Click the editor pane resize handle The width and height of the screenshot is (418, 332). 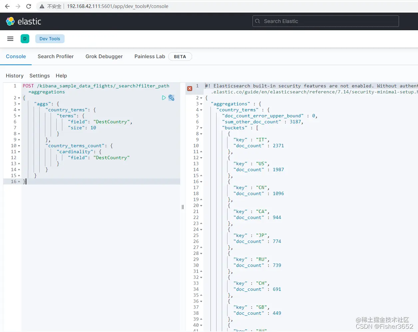tap(183, 207)
